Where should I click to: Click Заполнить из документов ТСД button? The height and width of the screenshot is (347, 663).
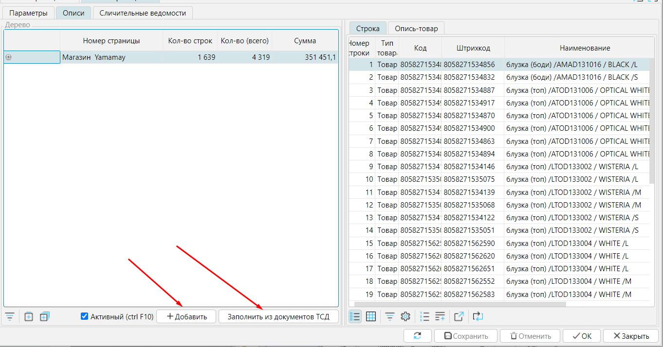[x=278, y=316]
